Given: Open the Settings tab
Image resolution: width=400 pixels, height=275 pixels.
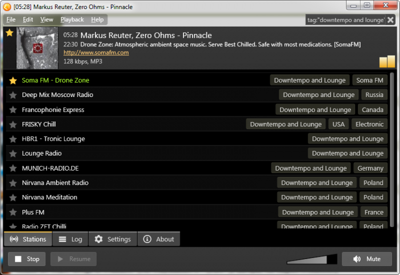Looking at the screenshot, I should point(113,239).
